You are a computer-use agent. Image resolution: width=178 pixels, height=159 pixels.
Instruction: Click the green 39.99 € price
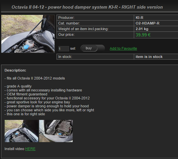point(143,35)
